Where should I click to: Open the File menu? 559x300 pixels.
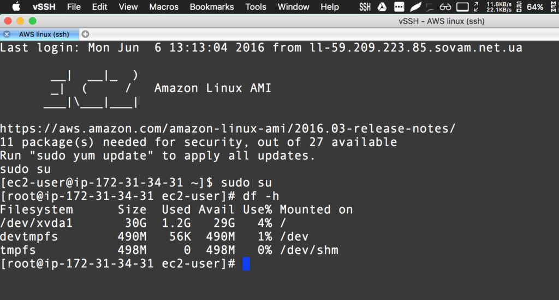tap(74, 7)
